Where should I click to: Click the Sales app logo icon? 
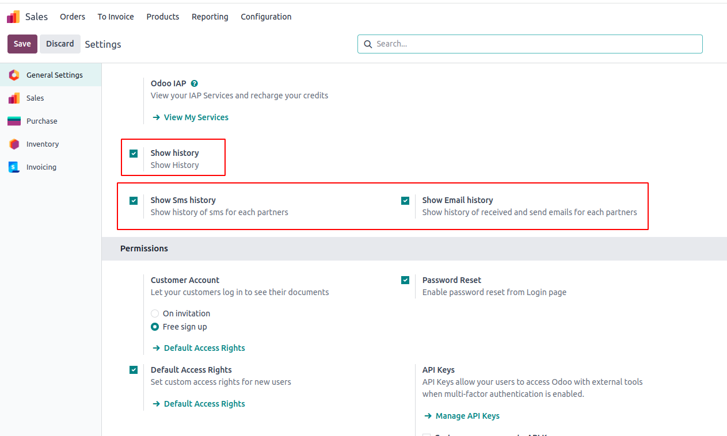click(x=13, y=17)
